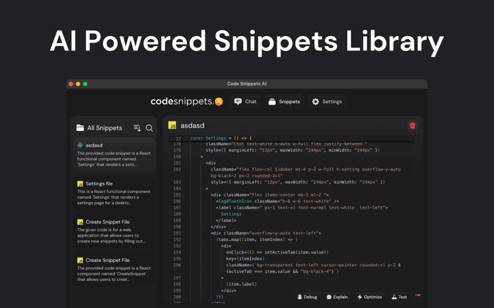This screenshot has height=308, width=494.
Task: Open the Chat tab
Action: [x=245, y=101]
